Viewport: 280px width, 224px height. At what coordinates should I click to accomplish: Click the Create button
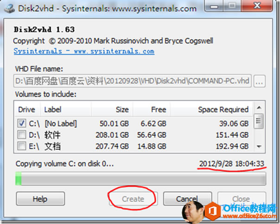133,199
